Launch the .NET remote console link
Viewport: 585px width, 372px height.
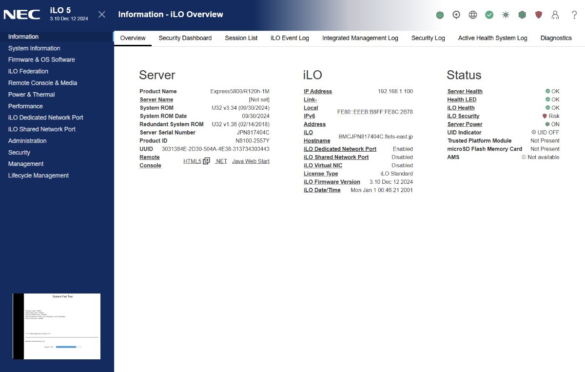(x=221, y=161)
